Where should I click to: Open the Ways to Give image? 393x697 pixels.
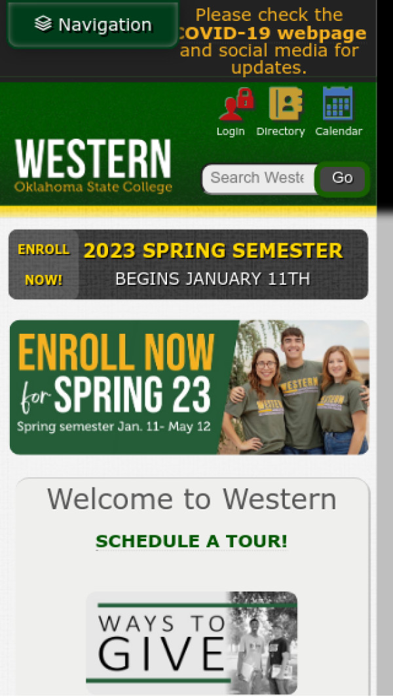tap(191, 643)
